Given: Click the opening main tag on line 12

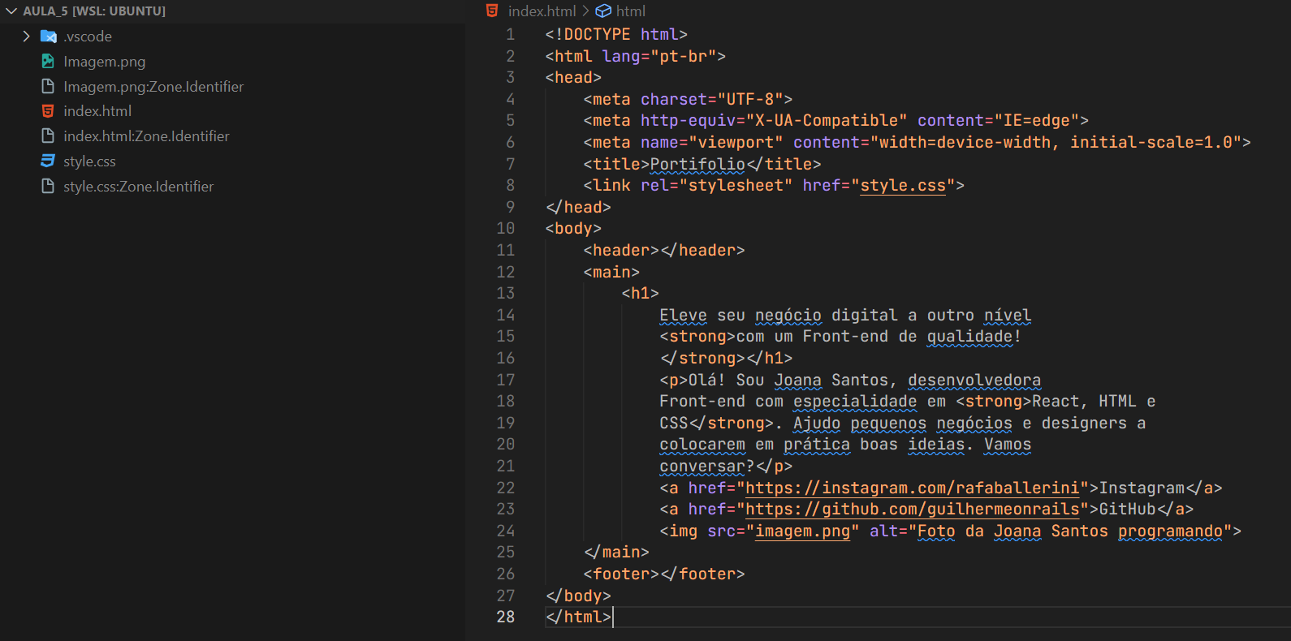Looking at the screenshot, I should point(611,273).
